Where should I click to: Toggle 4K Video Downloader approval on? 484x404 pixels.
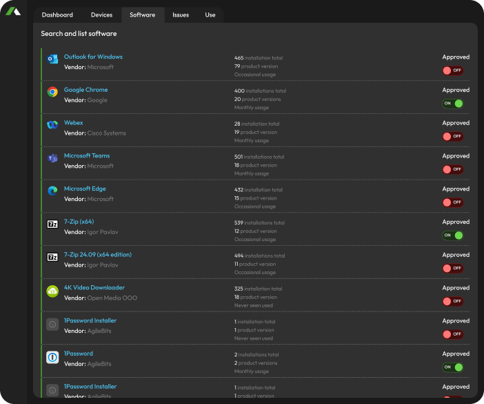coord(453,301)
